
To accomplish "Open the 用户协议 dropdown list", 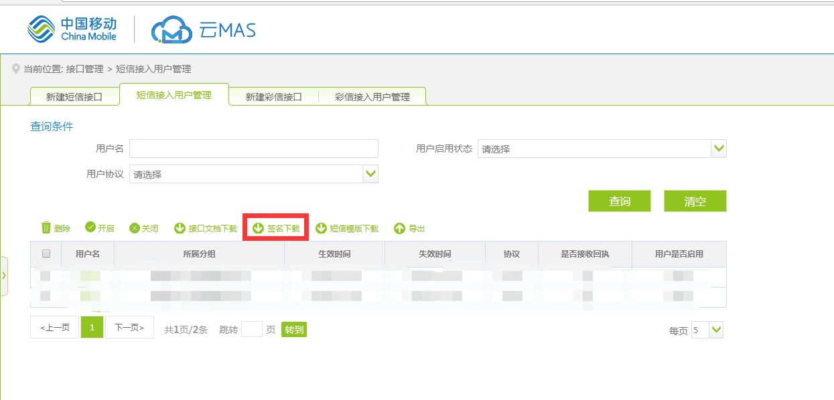I will point(370,174).
